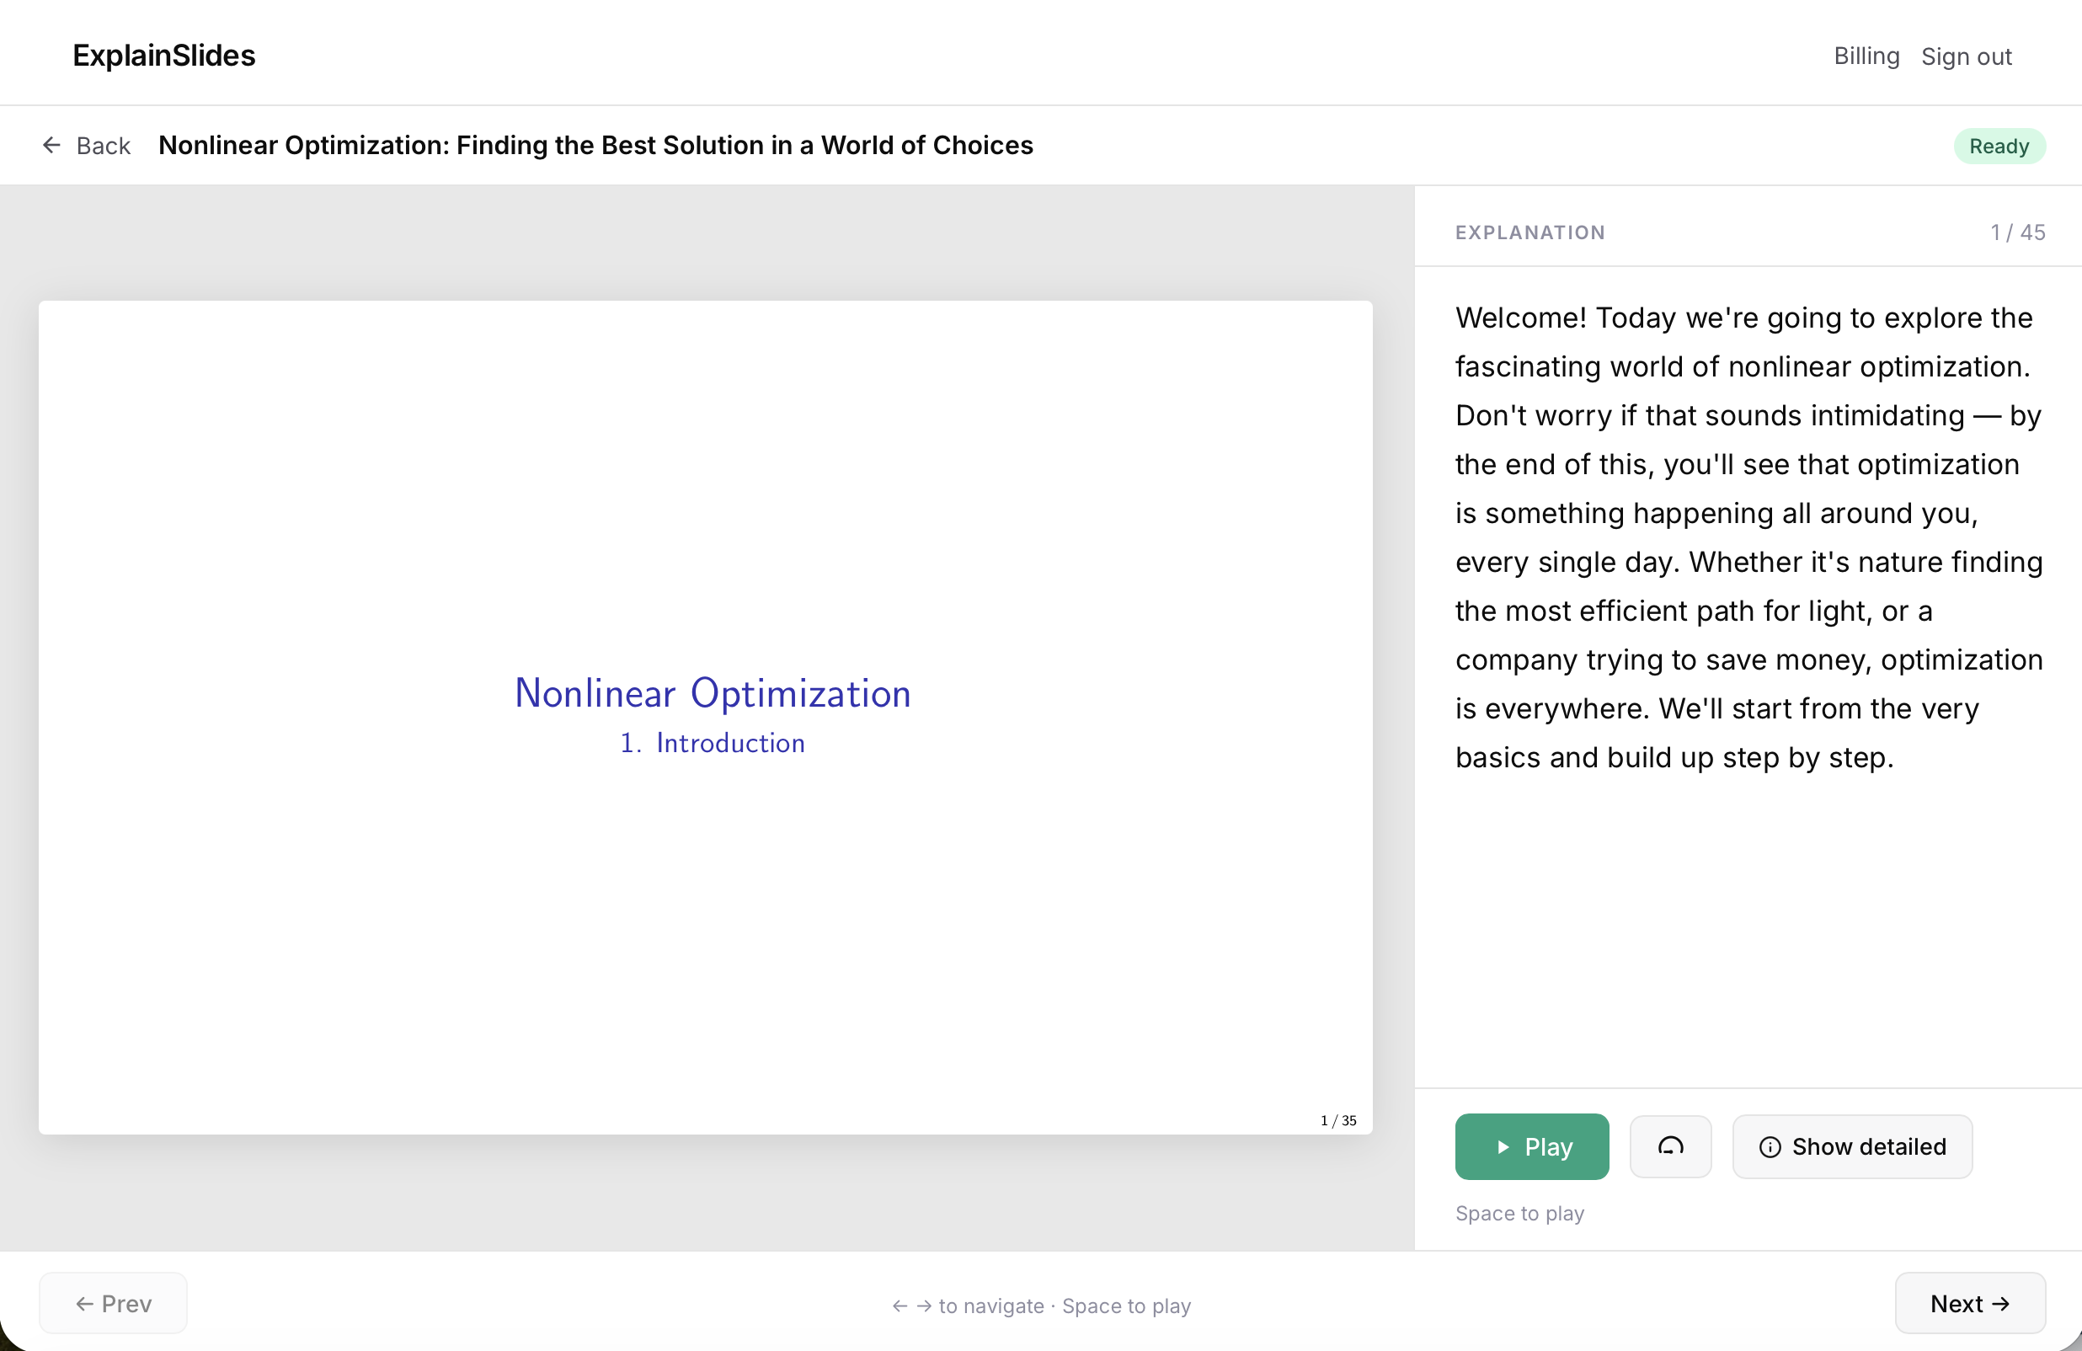
Task: Select Sign out from the top bar
Action: tap(1967, 55)
